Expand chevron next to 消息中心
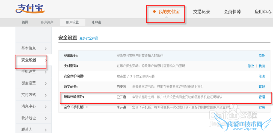 [x=46, y=107]
